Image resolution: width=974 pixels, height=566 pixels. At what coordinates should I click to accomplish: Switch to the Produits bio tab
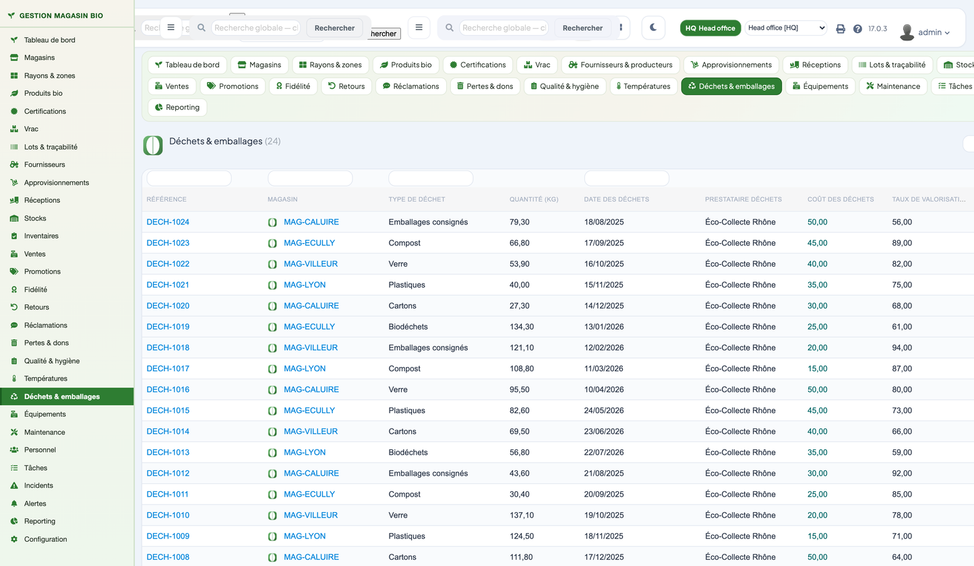[406, 65]
